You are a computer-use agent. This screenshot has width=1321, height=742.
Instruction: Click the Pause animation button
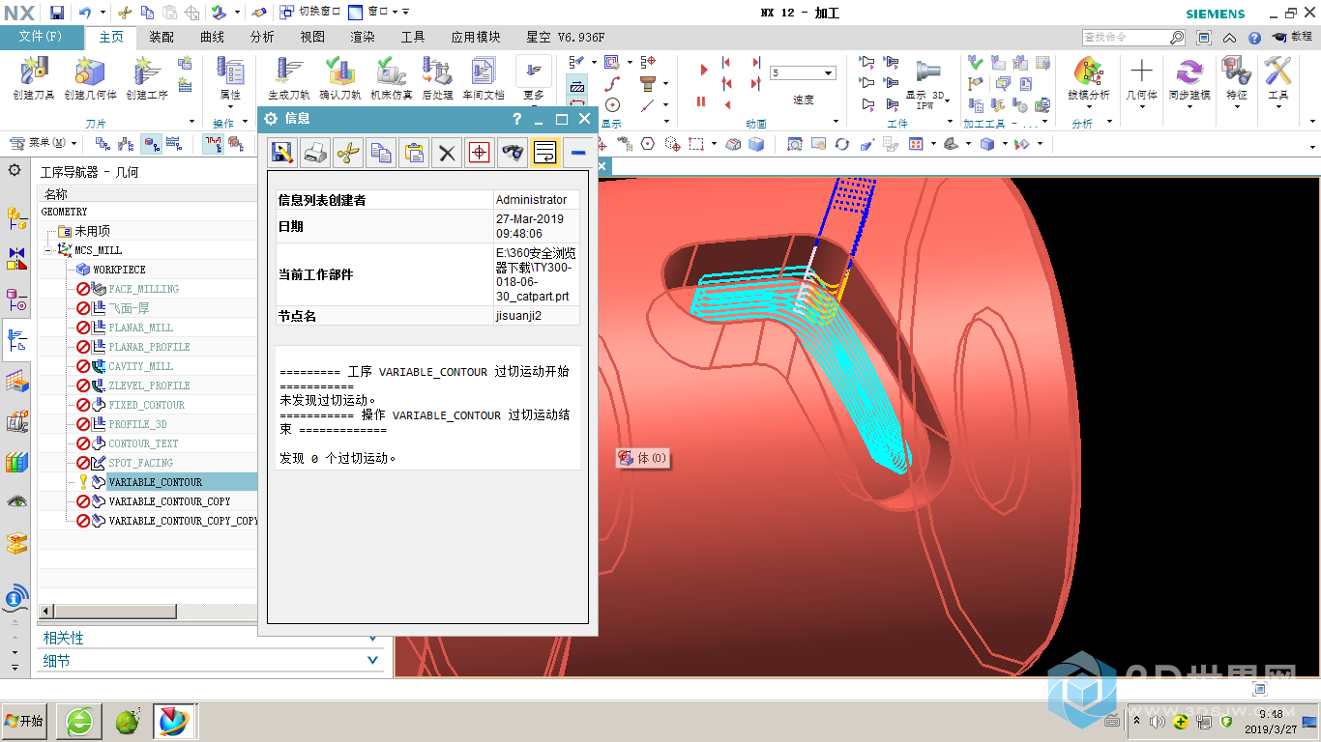coord(701,101)
